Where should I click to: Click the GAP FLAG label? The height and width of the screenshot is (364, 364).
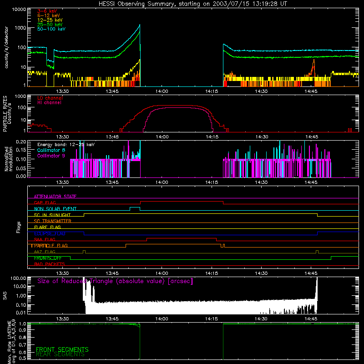click(45, 202)
